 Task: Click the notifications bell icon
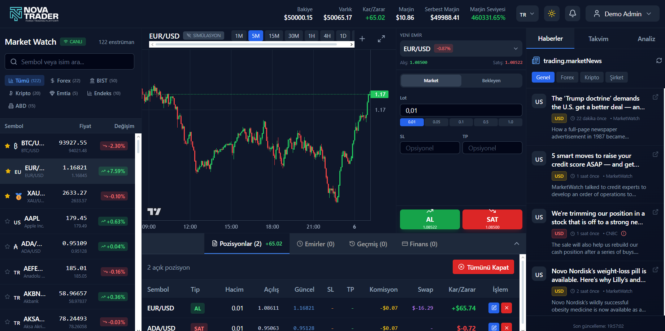(x=573, y=13)
